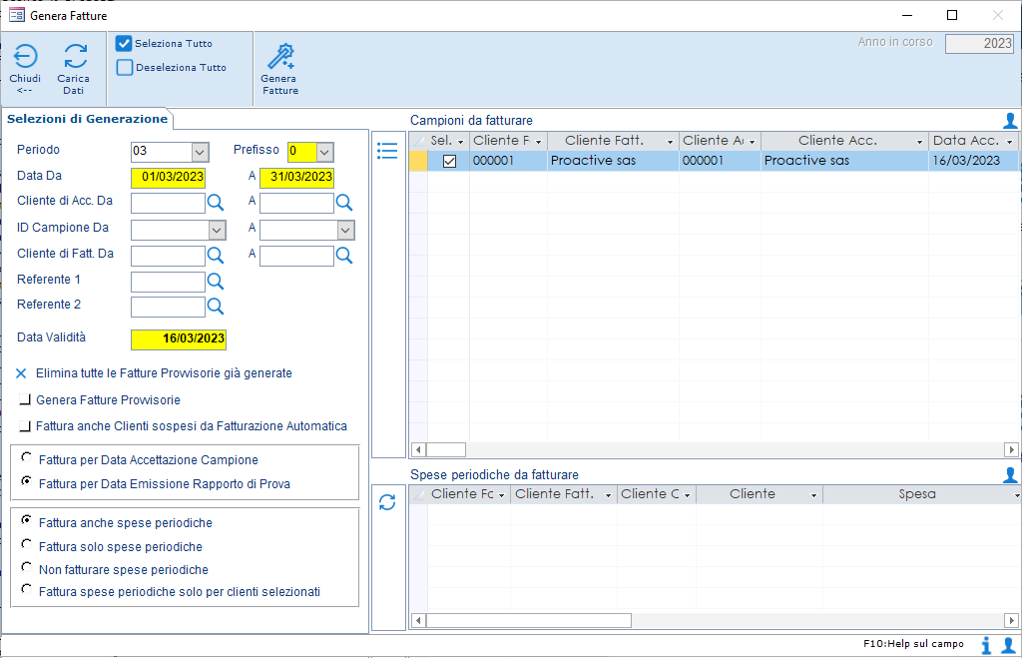The width and height of the screenshot is (1022, 659).
Task: Click the 16/03/2023 cell in Data Acc. column
Action: pos(972,161)
